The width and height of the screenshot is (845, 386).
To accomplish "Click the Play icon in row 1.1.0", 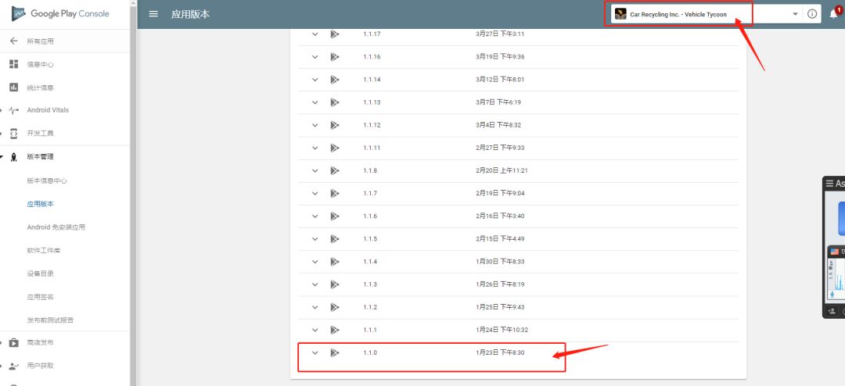I will pos(335,353).
